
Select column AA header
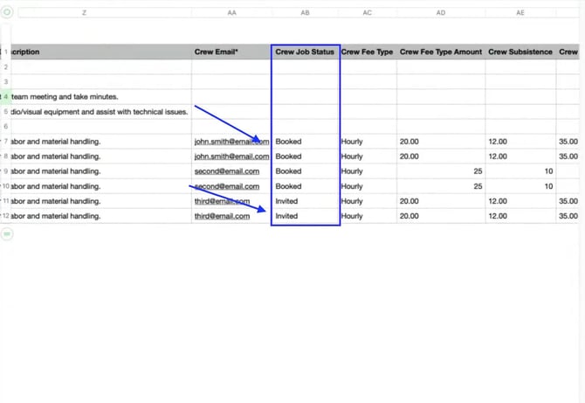point(231,13)
